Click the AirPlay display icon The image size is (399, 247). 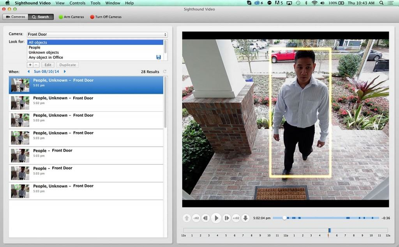[x=289, y=3]
